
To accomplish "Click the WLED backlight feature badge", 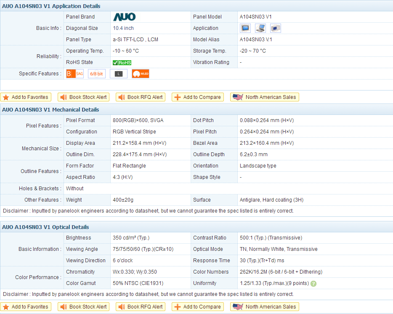I will click(x=141, y=74).
